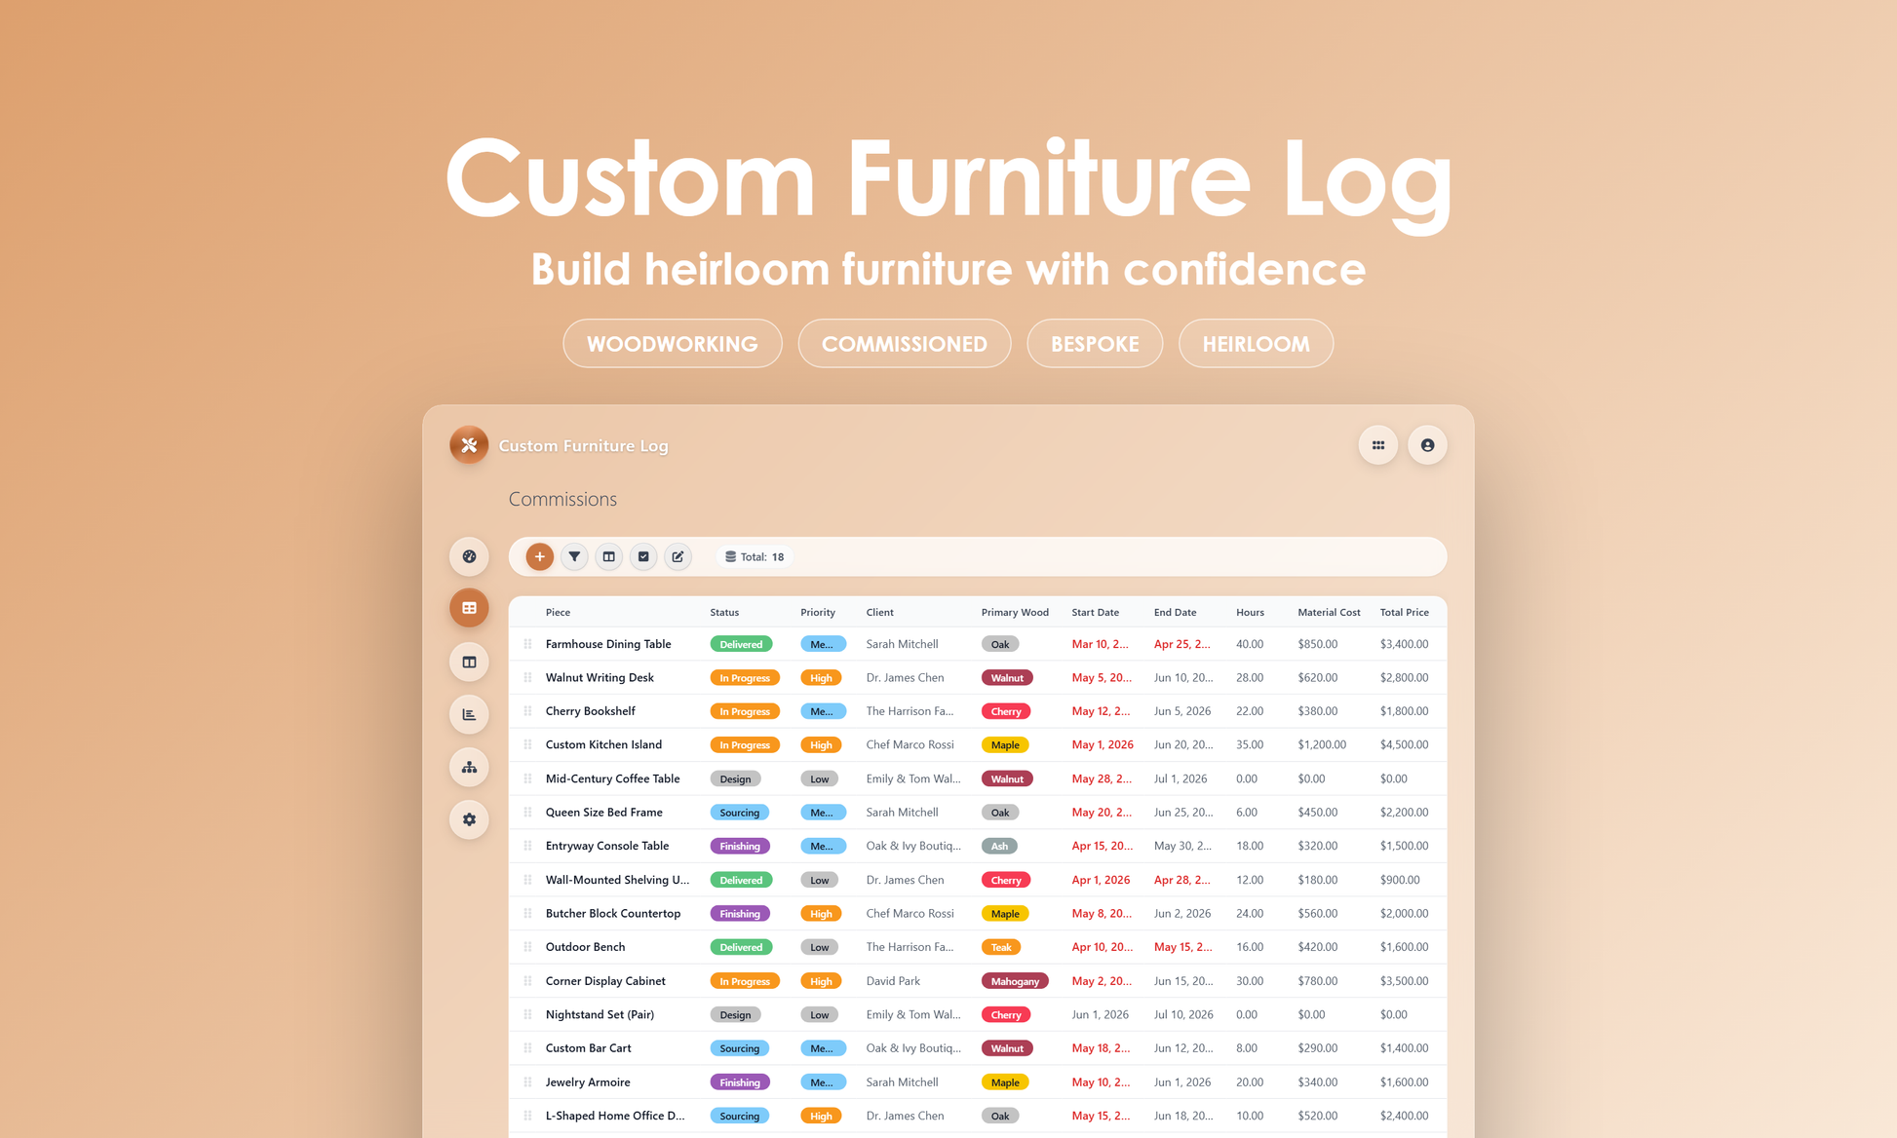1897x1138 pixels.
Task: Sort by the Piece column header
Action: point(558,612)
